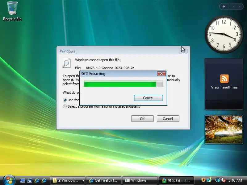This screenshot has width=247, height=185.
Task: Click the tray icon right of the security shield
Action: [x=209, y=180]
